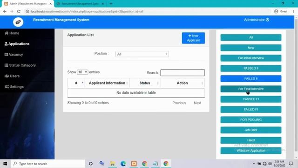This screenshot has height=168, width=298.
Task: Open a new browser tab
Action: click(111, 4)
